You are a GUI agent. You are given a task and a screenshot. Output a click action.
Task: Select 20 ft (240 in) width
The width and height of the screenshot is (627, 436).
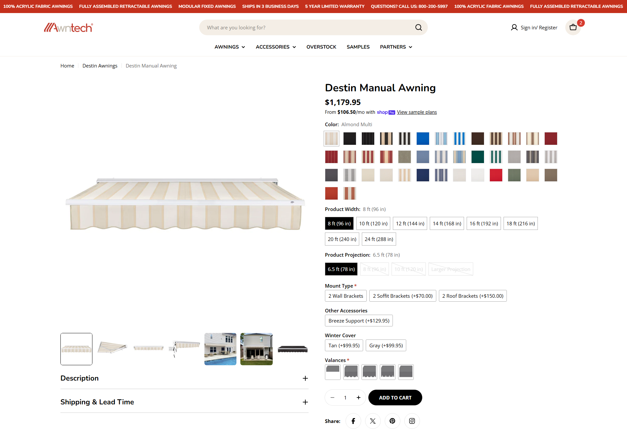(x=342, y=239)
